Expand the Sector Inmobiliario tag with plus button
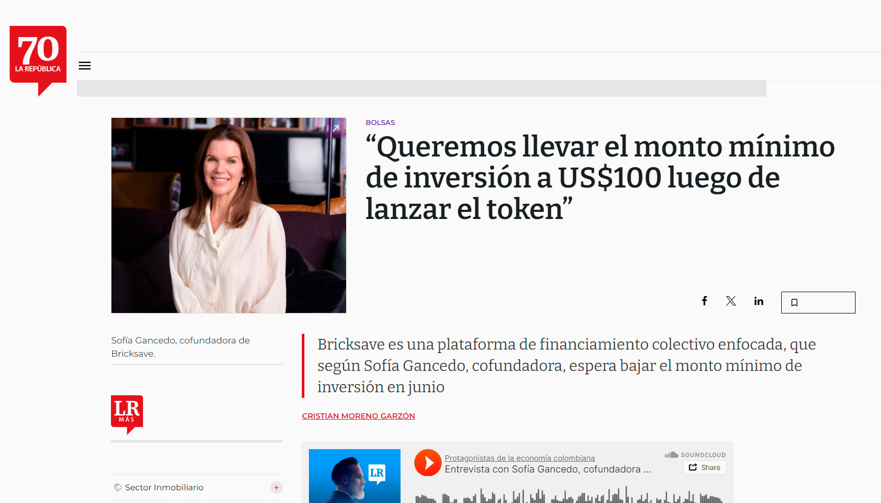This screenshot has height=503, width=881. pyautogui.click(x=276, y=487)
